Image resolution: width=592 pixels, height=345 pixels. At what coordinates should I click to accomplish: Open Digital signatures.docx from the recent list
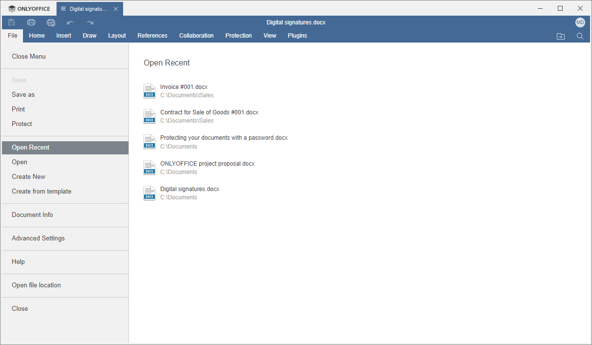coord(190,189)
